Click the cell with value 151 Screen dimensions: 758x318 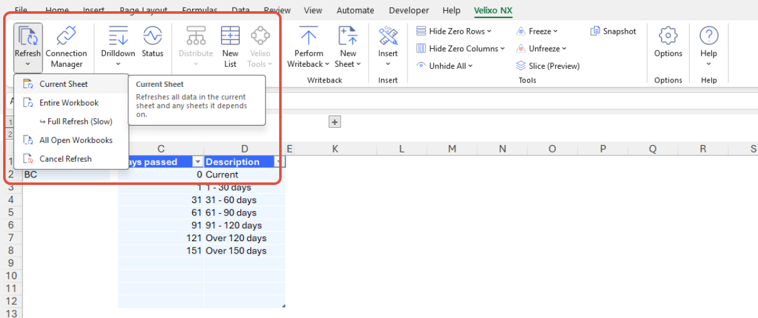pos(161,251)
